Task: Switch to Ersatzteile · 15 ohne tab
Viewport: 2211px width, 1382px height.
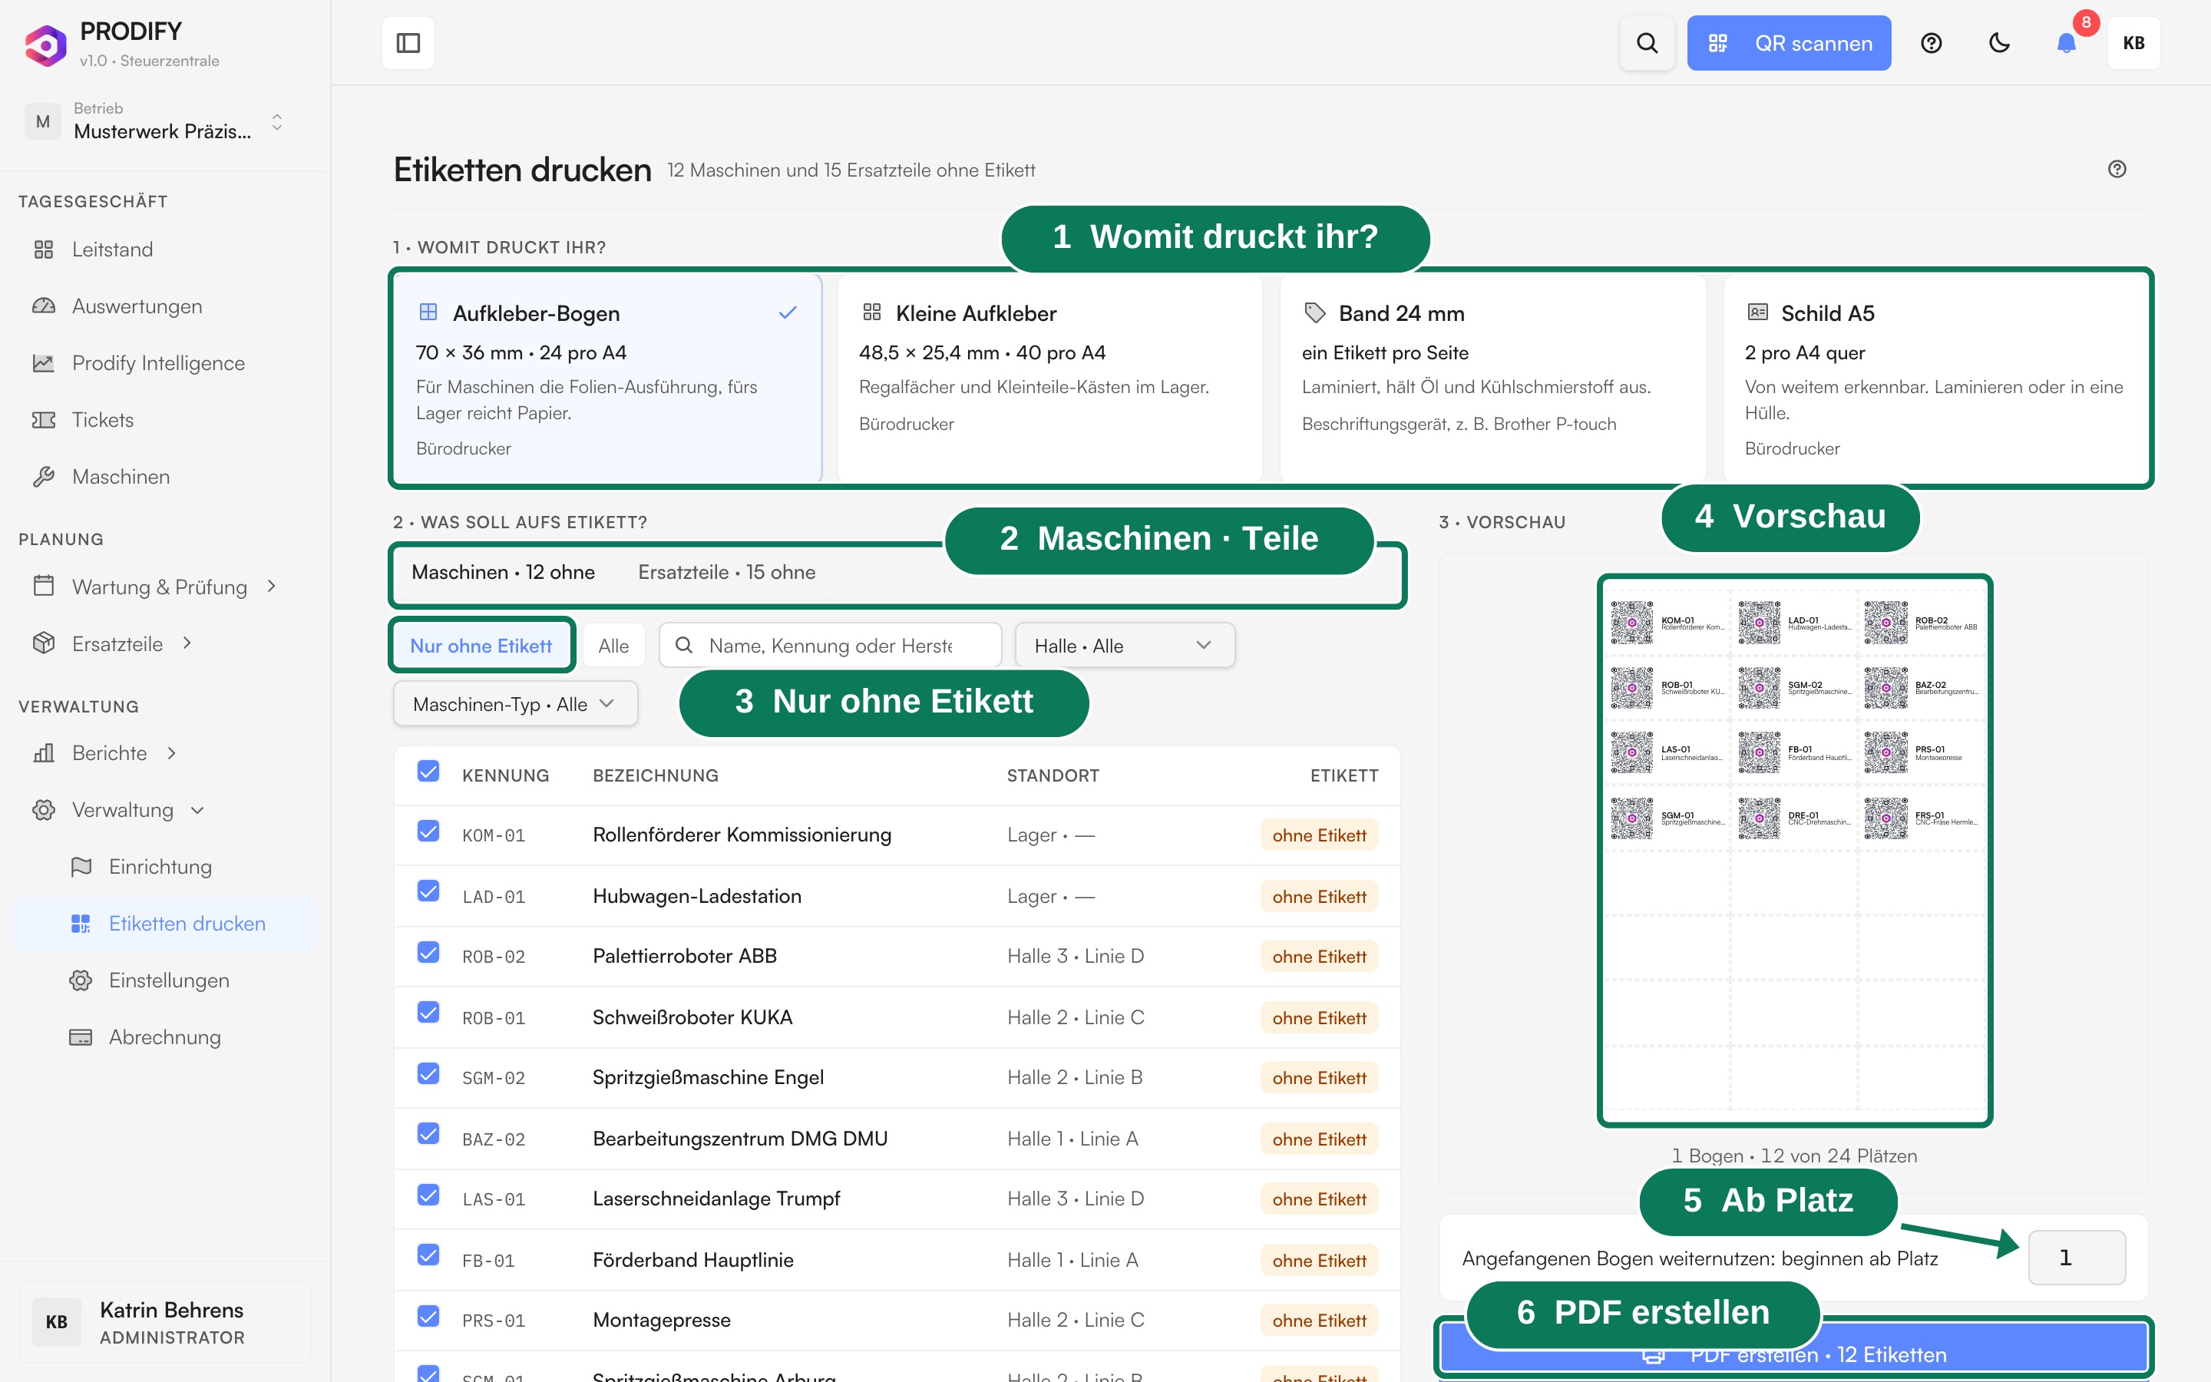Action: tap(726, 572)
